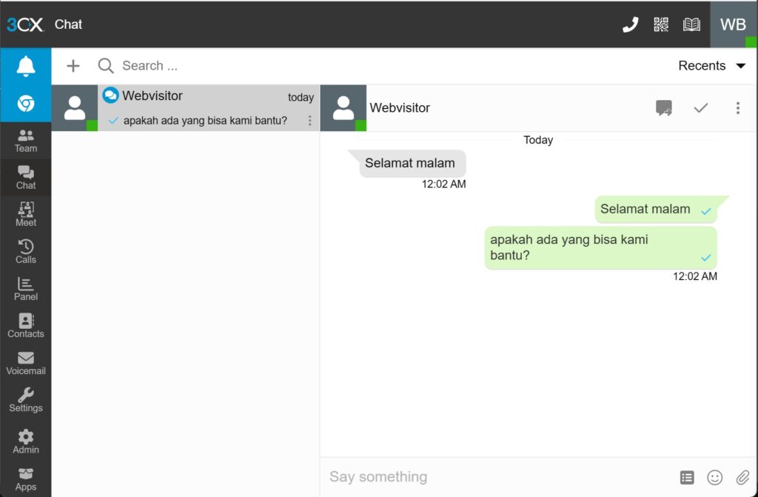This screenshot has width=758, height=497.
Task: Transfer chat using the forward chat icon
Action: [664, 108]
